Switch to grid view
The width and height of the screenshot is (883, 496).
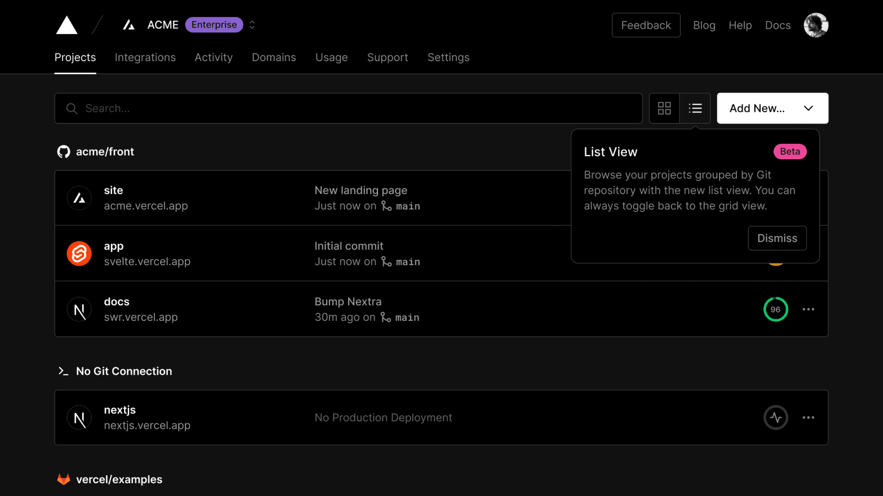point(664,109)
